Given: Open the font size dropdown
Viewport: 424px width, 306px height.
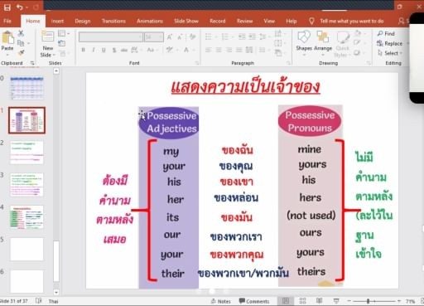Looking at the screenshot, I should pos(154,37).
